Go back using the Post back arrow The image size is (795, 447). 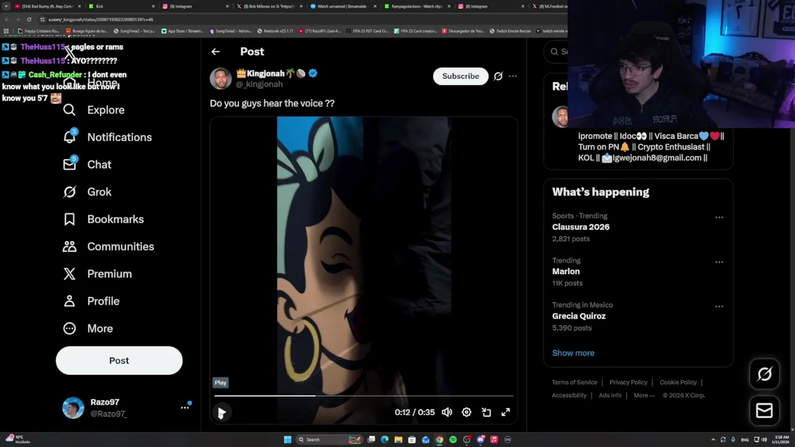pyautogui.click(x=215, y=52)
